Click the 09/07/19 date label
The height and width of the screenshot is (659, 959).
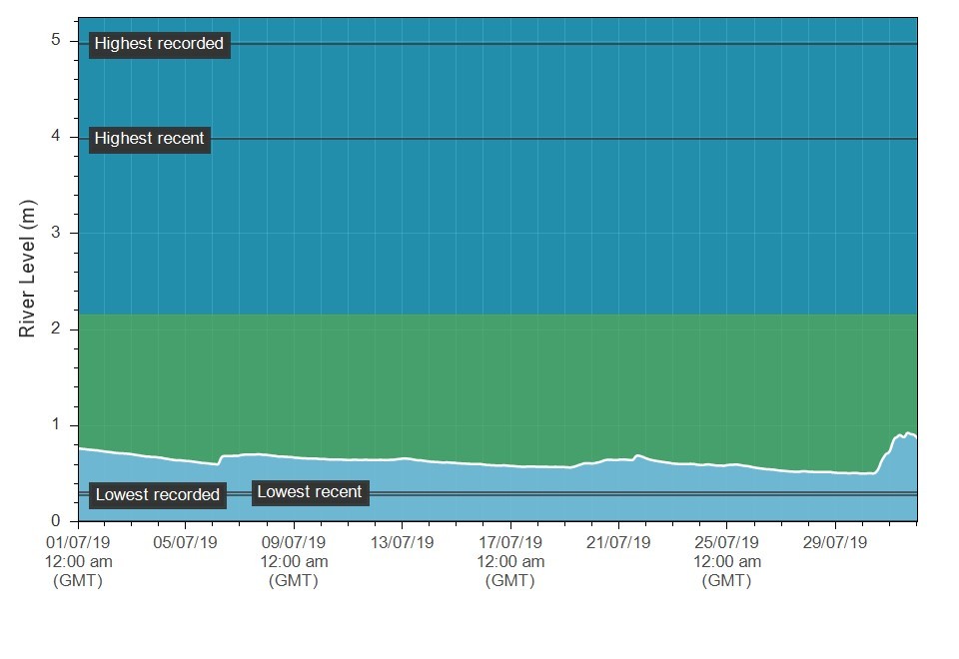(x=294, y=543)
